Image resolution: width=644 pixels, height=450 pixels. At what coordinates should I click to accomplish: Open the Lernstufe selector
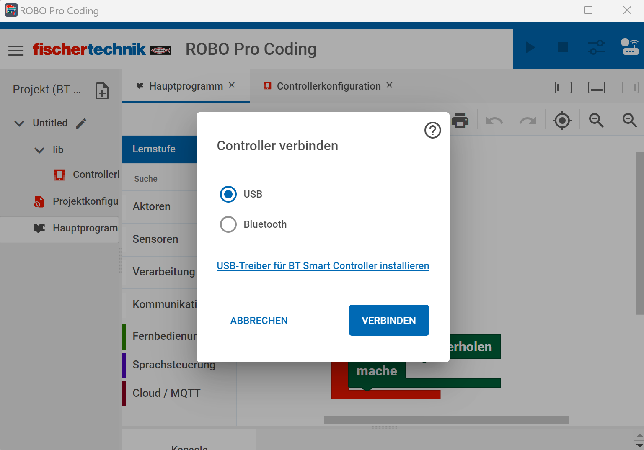click(160, 149)
